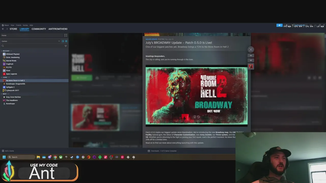Open advanced filter options icon
326x183 pixels.
(x=66, y=46)
